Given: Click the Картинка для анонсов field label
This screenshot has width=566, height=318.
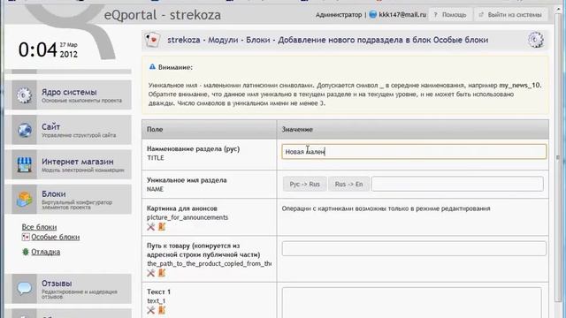Looking at the screenshot, I should pyautogui.click(x=182, y=208).
